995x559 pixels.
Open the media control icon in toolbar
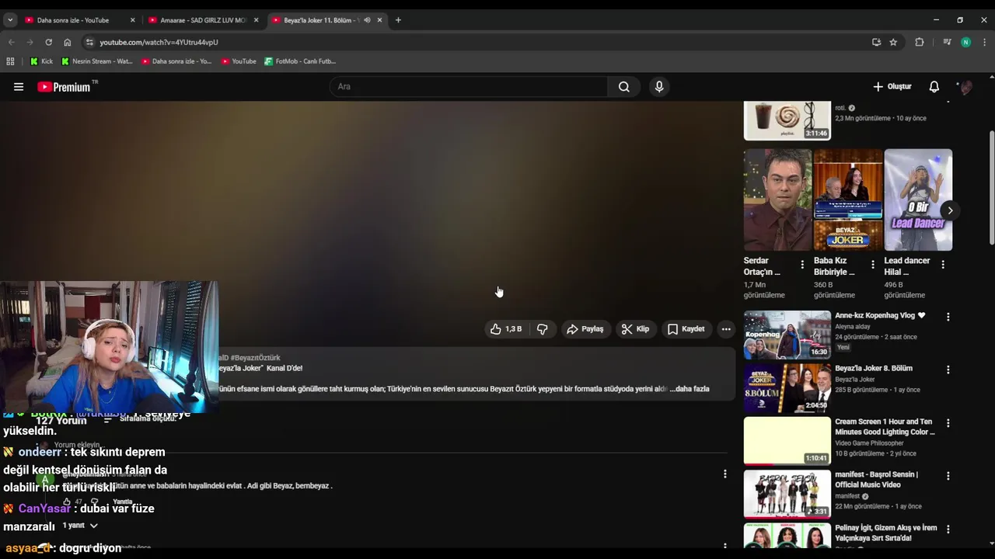click(946, 42)
